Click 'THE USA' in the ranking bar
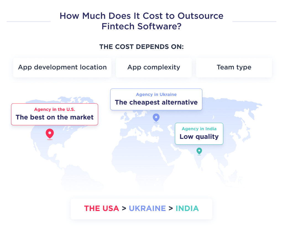 102,209
